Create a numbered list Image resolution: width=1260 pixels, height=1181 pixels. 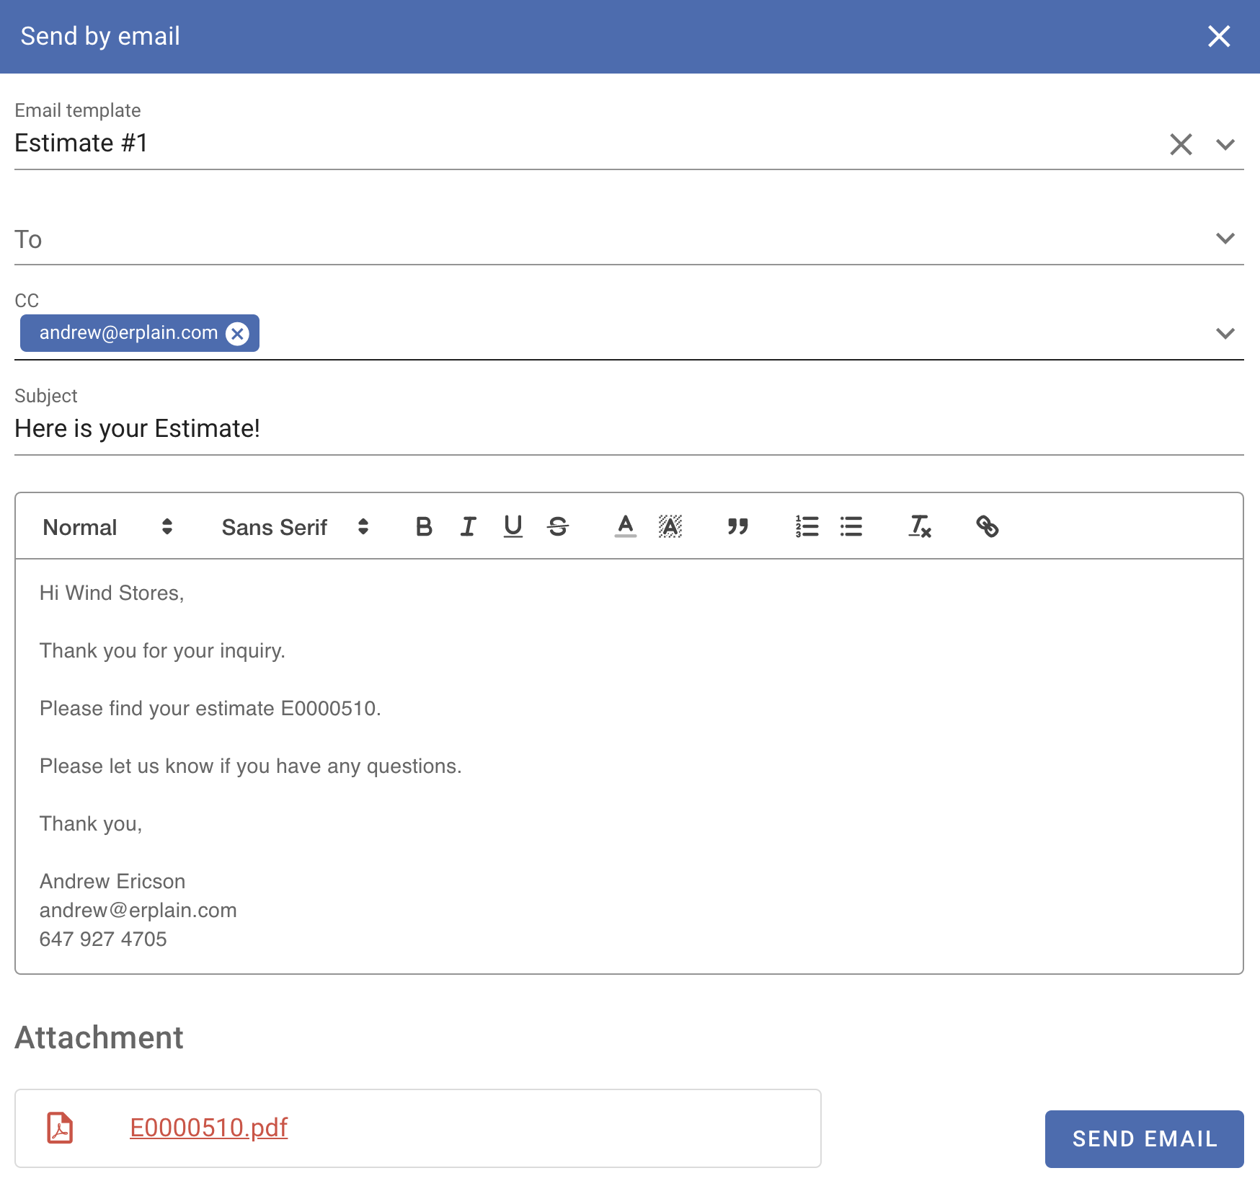807,527
